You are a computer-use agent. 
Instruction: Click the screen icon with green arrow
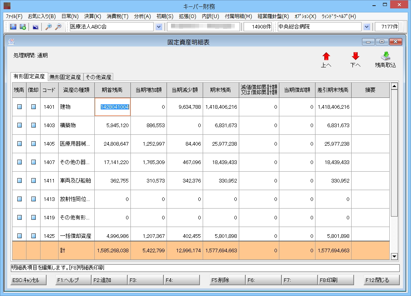(23, 27)
